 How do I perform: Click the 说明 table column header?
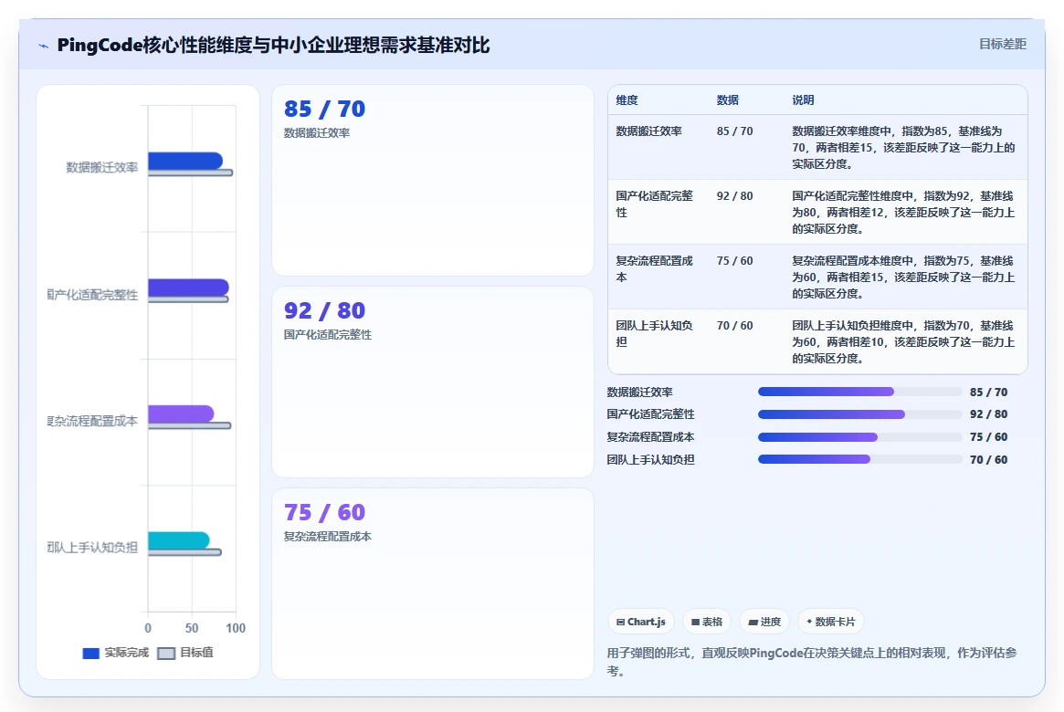point(803,100)
